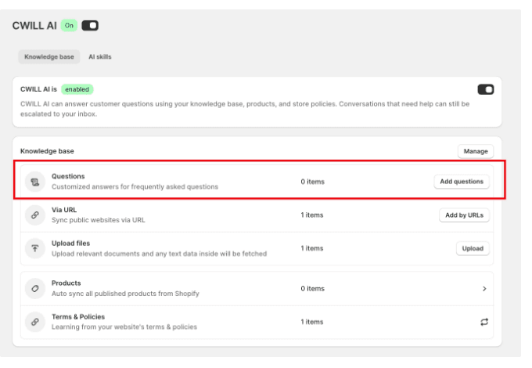Viewport: 532px width, 368px height.
Task: Click the Add by URLs button
Action: pyautogui.click(x=464, y=215)
